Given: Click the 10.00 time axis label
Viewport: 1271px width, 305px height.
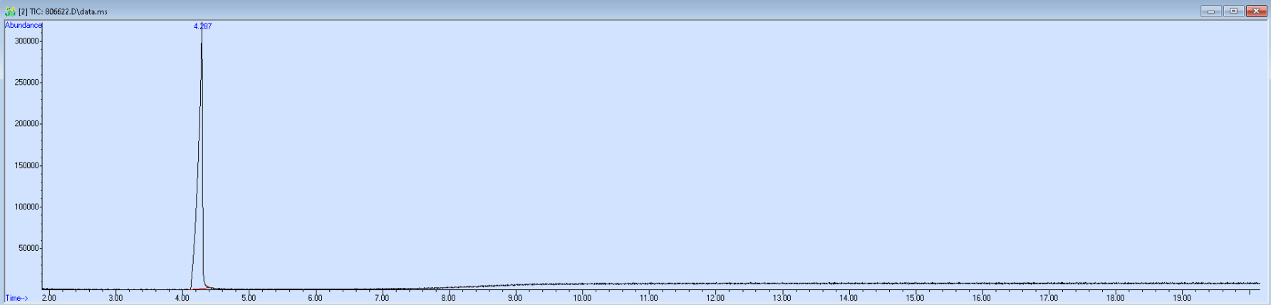Looking at the screenshot, I should click(x=582, y=298).
